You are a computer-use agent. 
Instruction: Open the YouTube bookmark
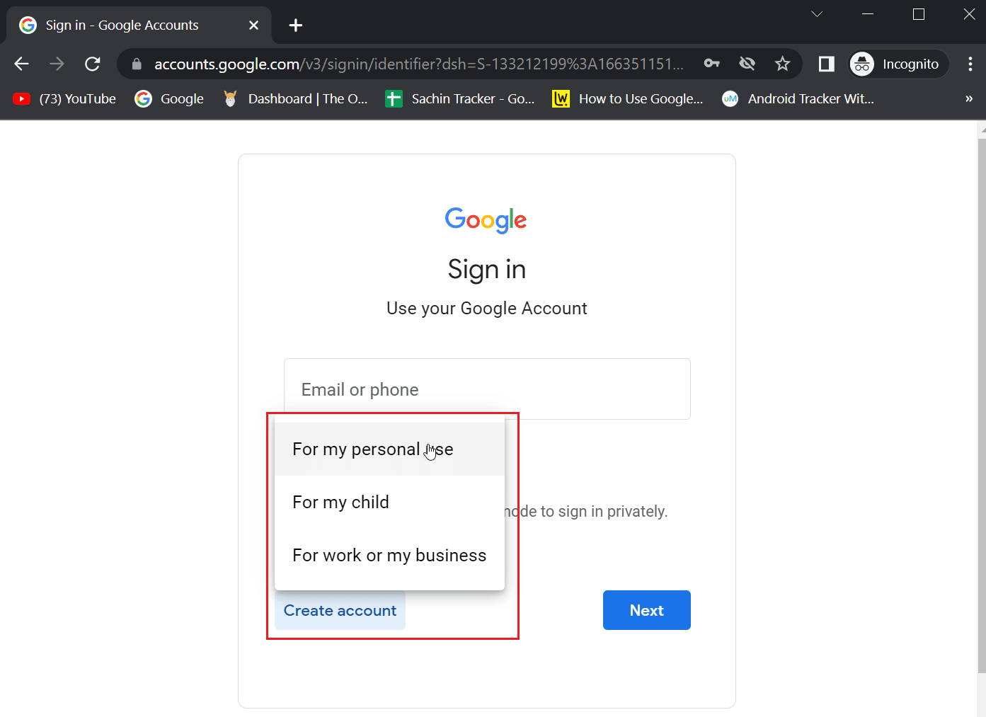[x=64, y=99]
